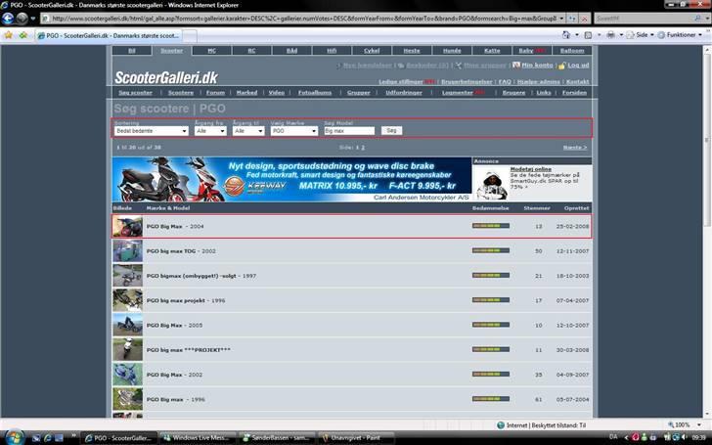Open the Brugere navigation link

(x=513, y=93)
